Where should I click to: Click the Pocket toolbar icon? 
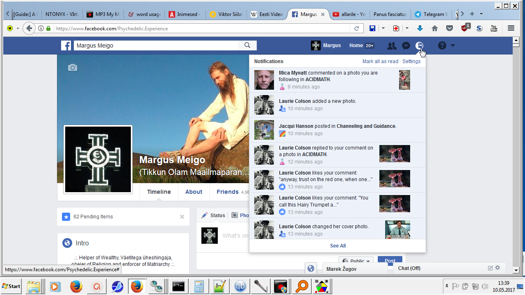click(450, 28)
